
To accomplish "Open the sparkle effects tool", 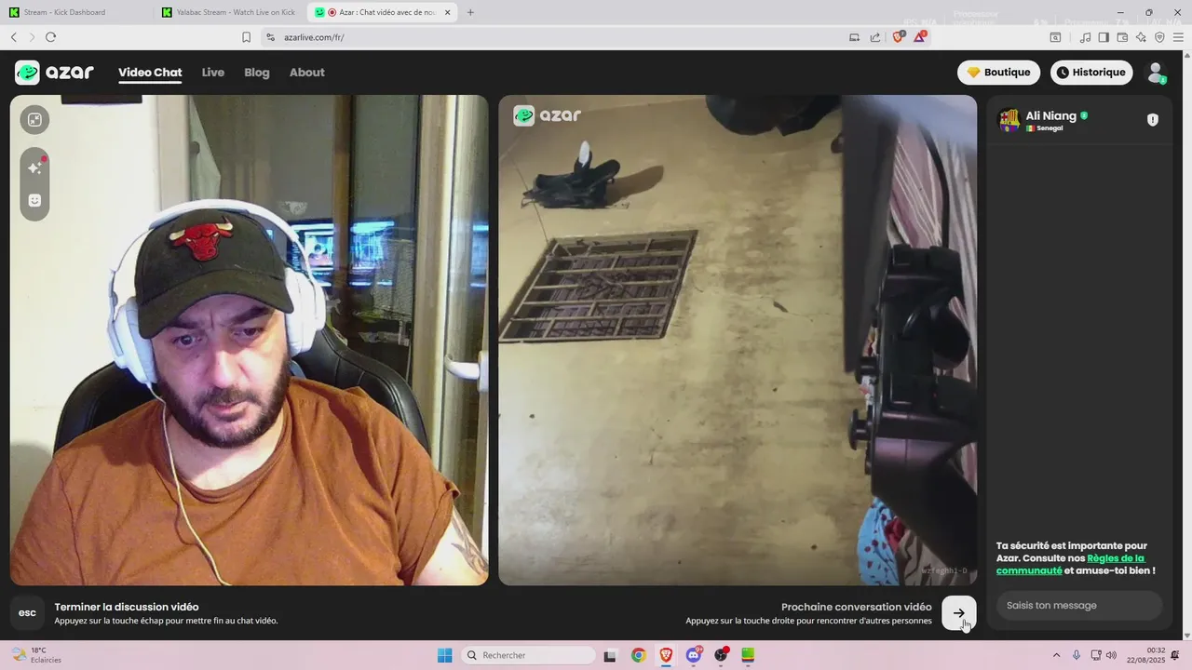I will (x=34, y=167).
